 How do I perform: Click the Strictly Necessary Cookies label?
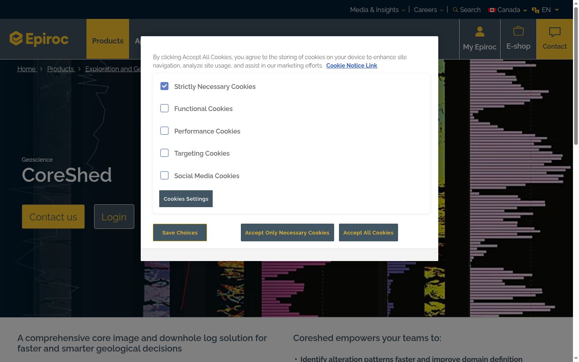[215, 86]
